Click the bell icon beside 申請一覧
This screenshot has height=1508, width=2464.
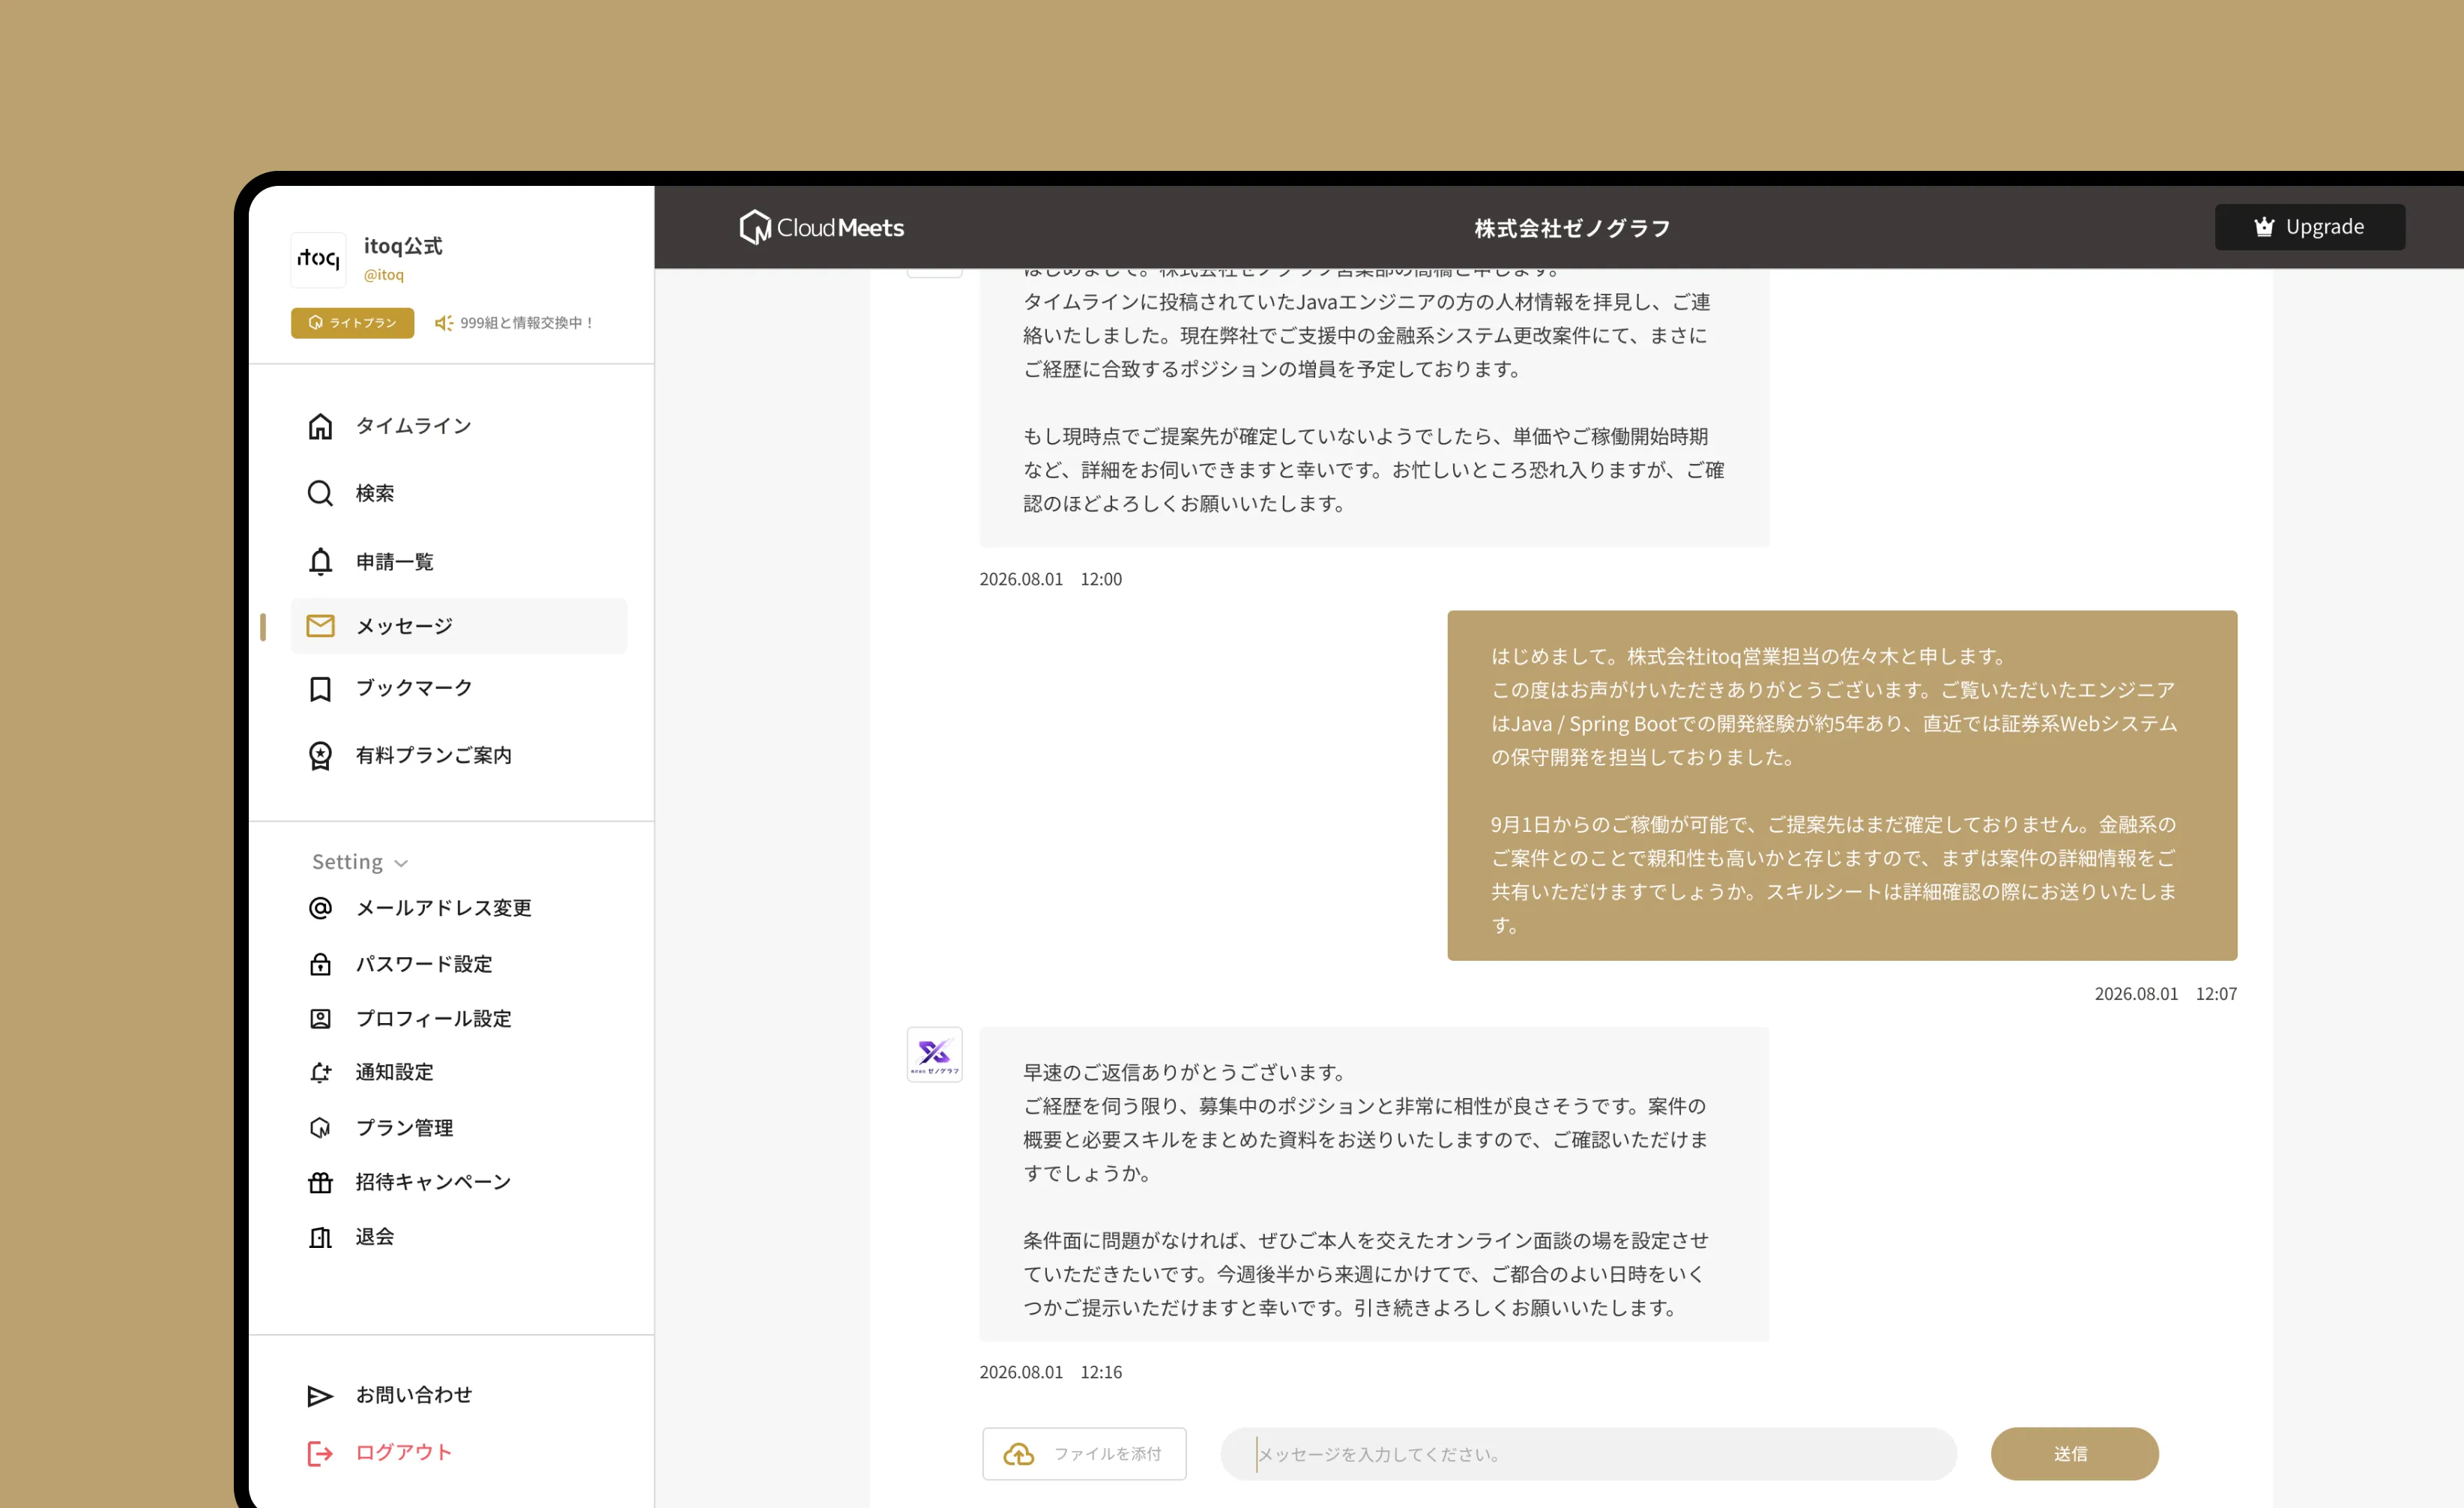pos(320,562)
